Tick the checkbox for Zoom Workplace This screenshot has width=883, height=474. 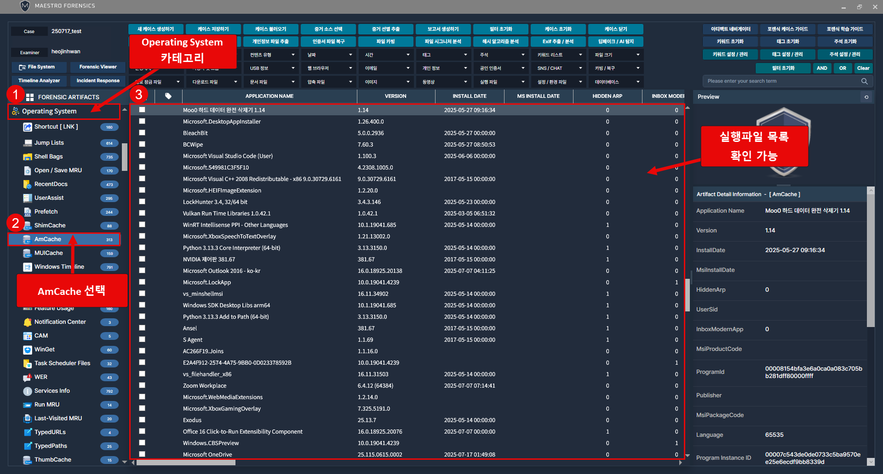tap(142, 385)
